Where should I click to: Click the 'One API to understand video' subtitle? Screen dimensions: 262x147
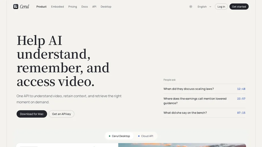69,99
